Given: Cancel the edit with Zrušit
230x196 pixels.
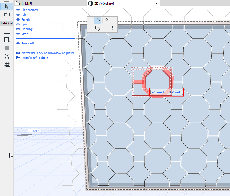Looking at the screenshot, I should click(175, 92).
